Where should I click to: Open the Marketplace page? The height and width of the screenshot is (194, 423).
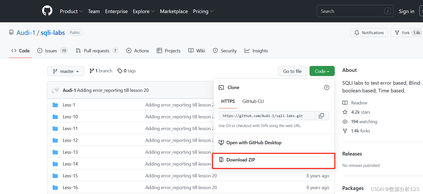pyautogui.click(x=174, y=11)
